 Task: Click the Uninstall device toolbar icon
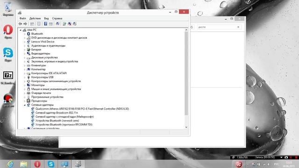pos(70,24)
